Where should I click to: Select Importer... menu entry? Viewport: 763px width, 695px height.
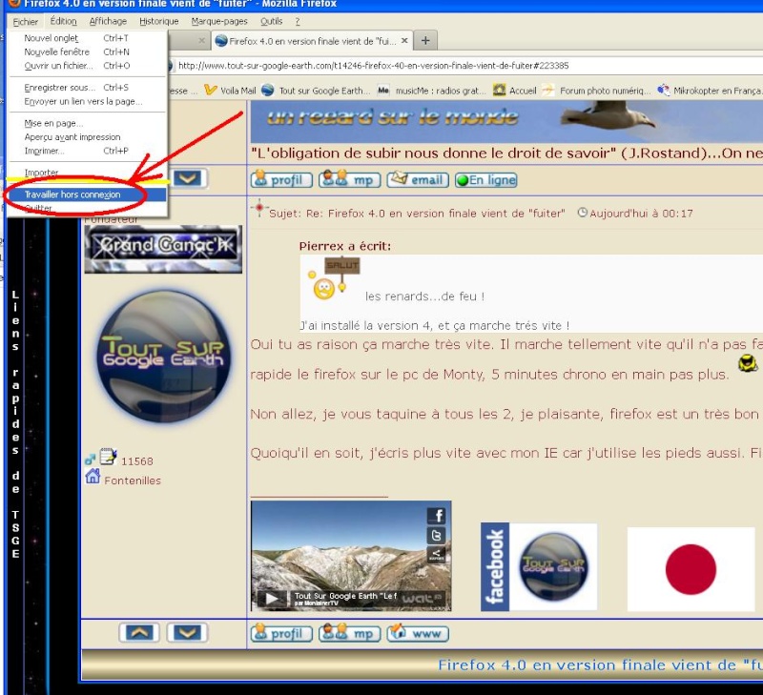[x=88, y=173]
